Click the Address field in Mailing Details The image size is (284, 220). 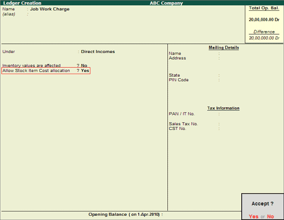tap(250, 58)
